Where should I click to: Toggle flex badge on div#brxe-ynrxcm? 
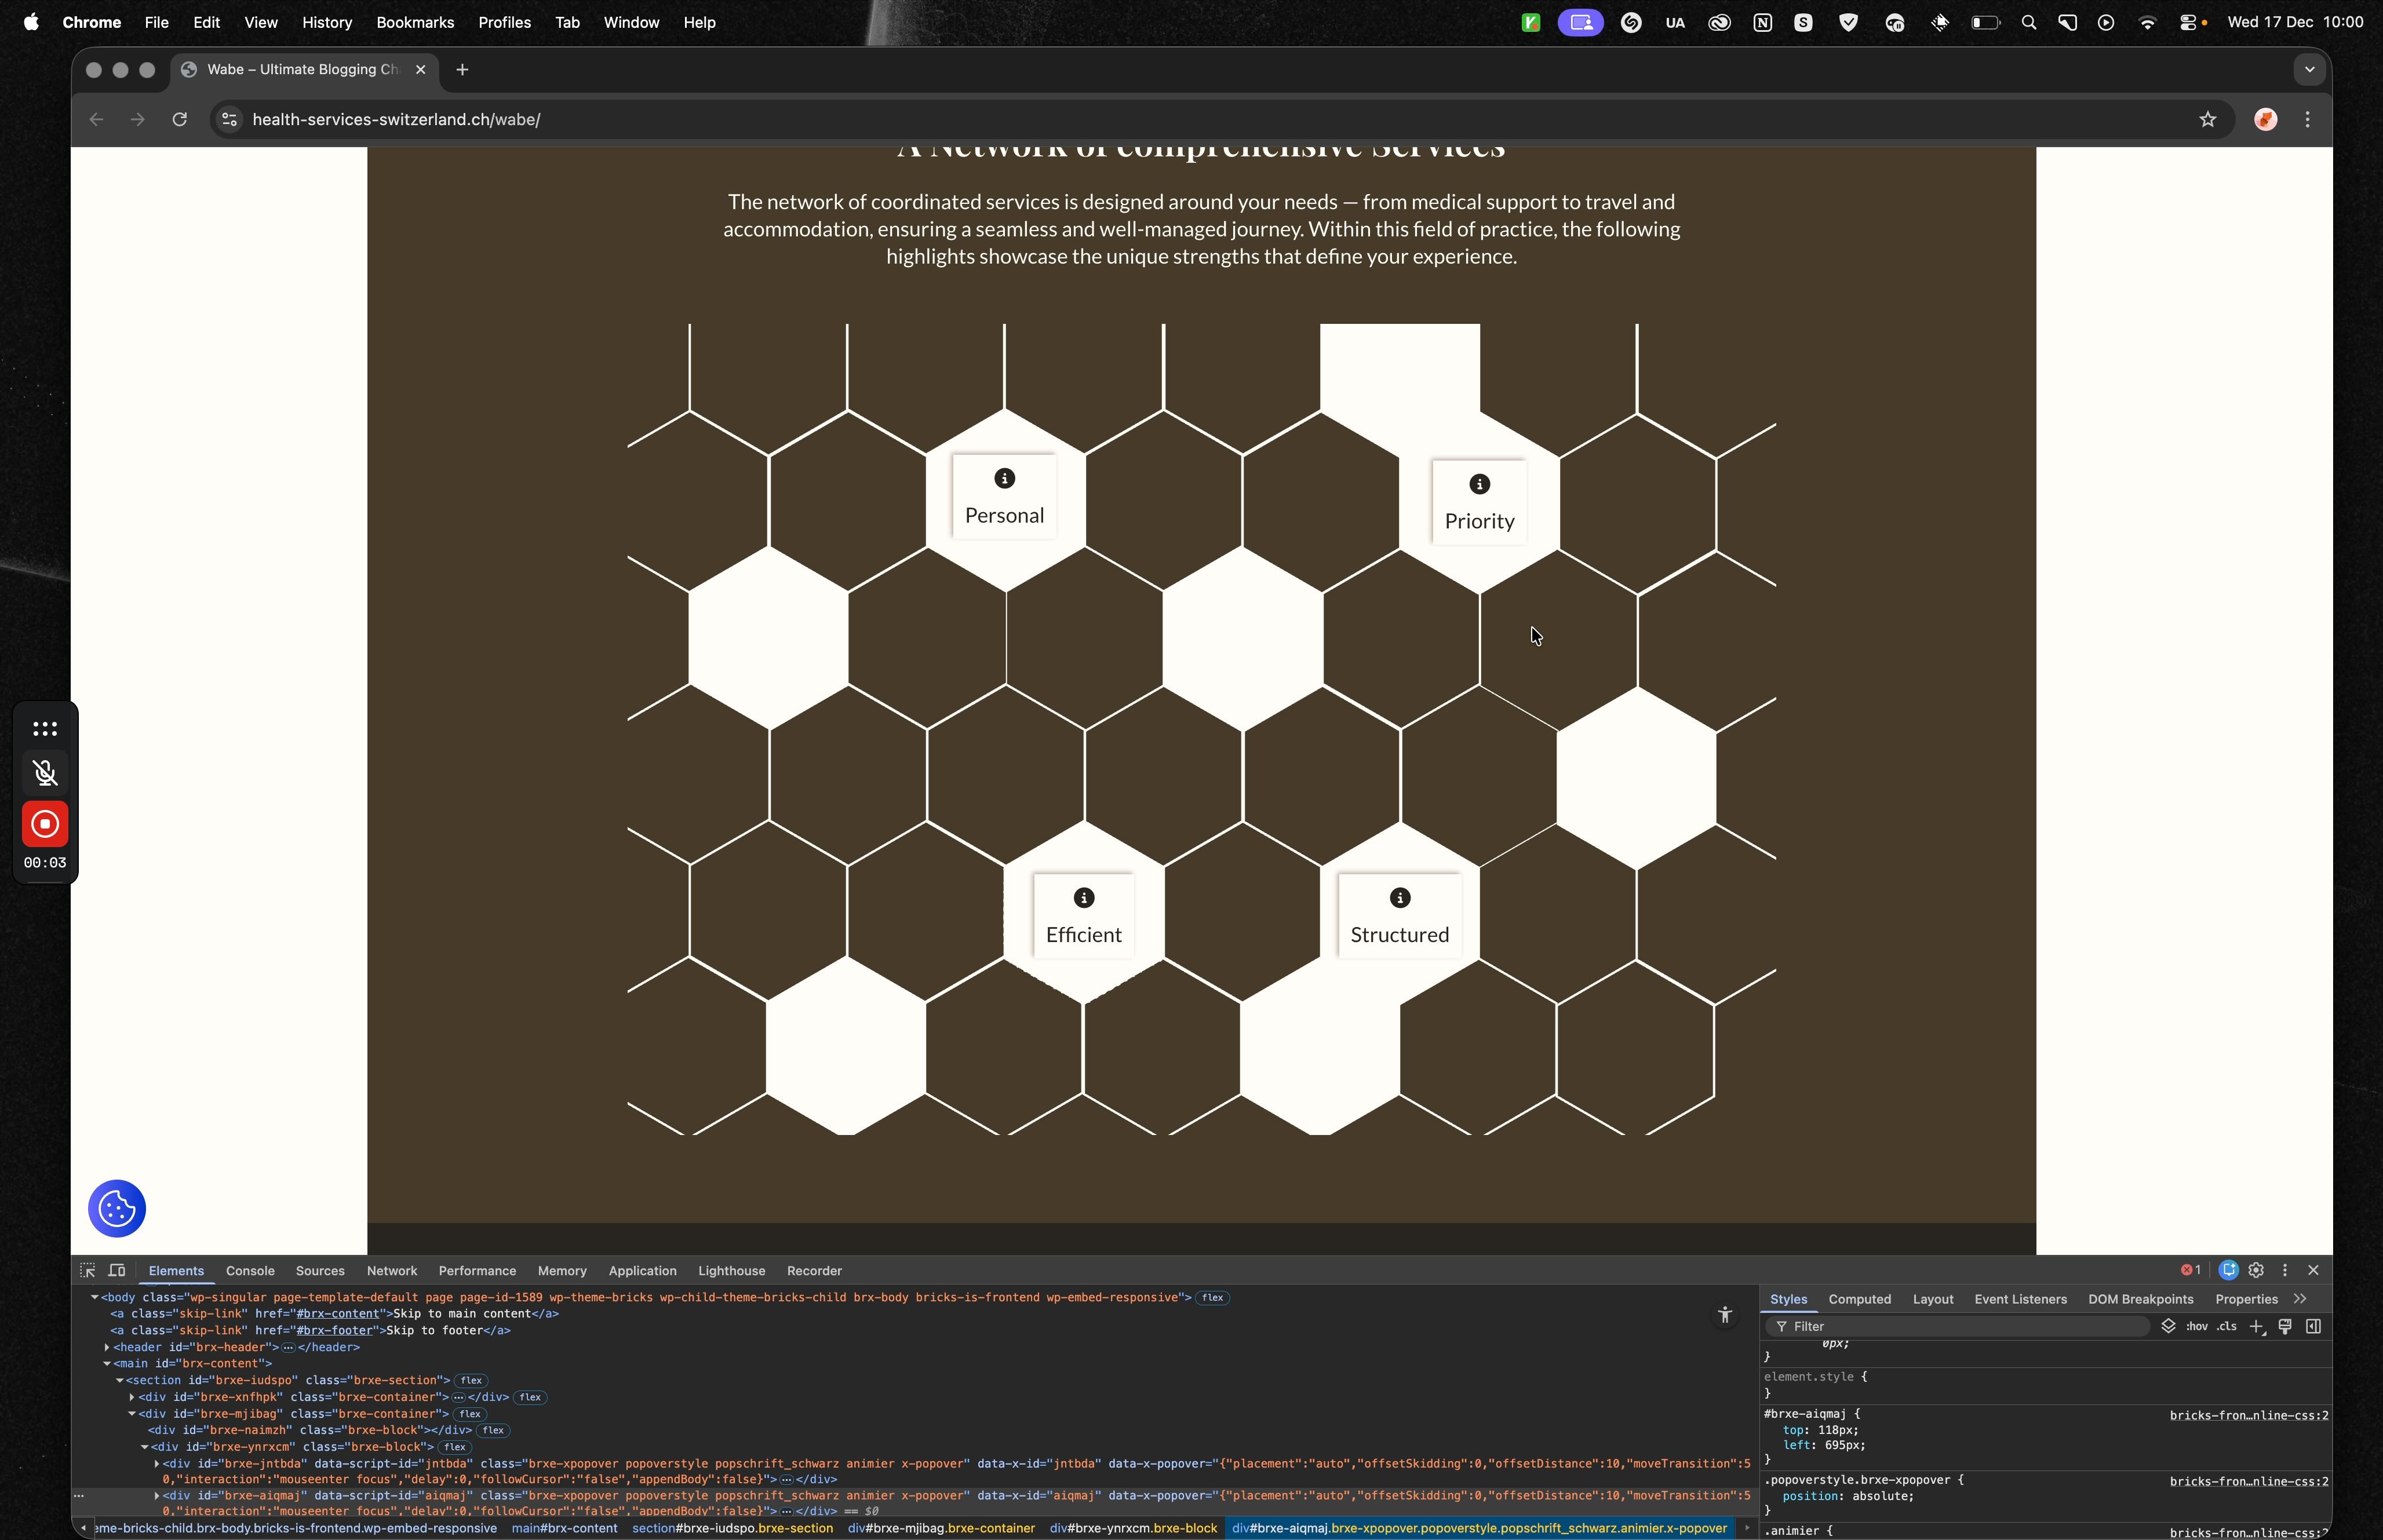(x=455, y=1447)
